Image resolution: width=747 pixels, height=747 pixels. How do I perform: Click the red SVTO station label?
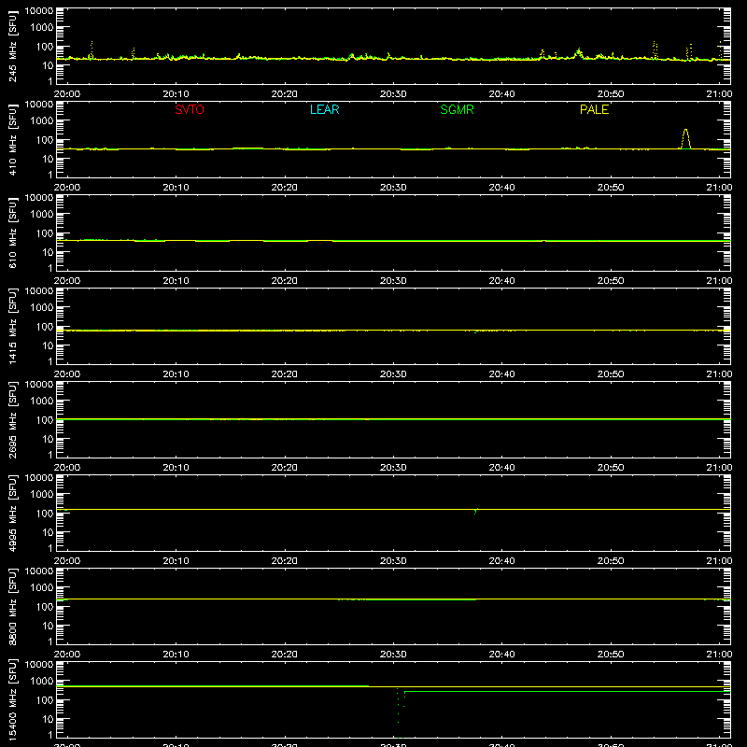coord(190,109)
